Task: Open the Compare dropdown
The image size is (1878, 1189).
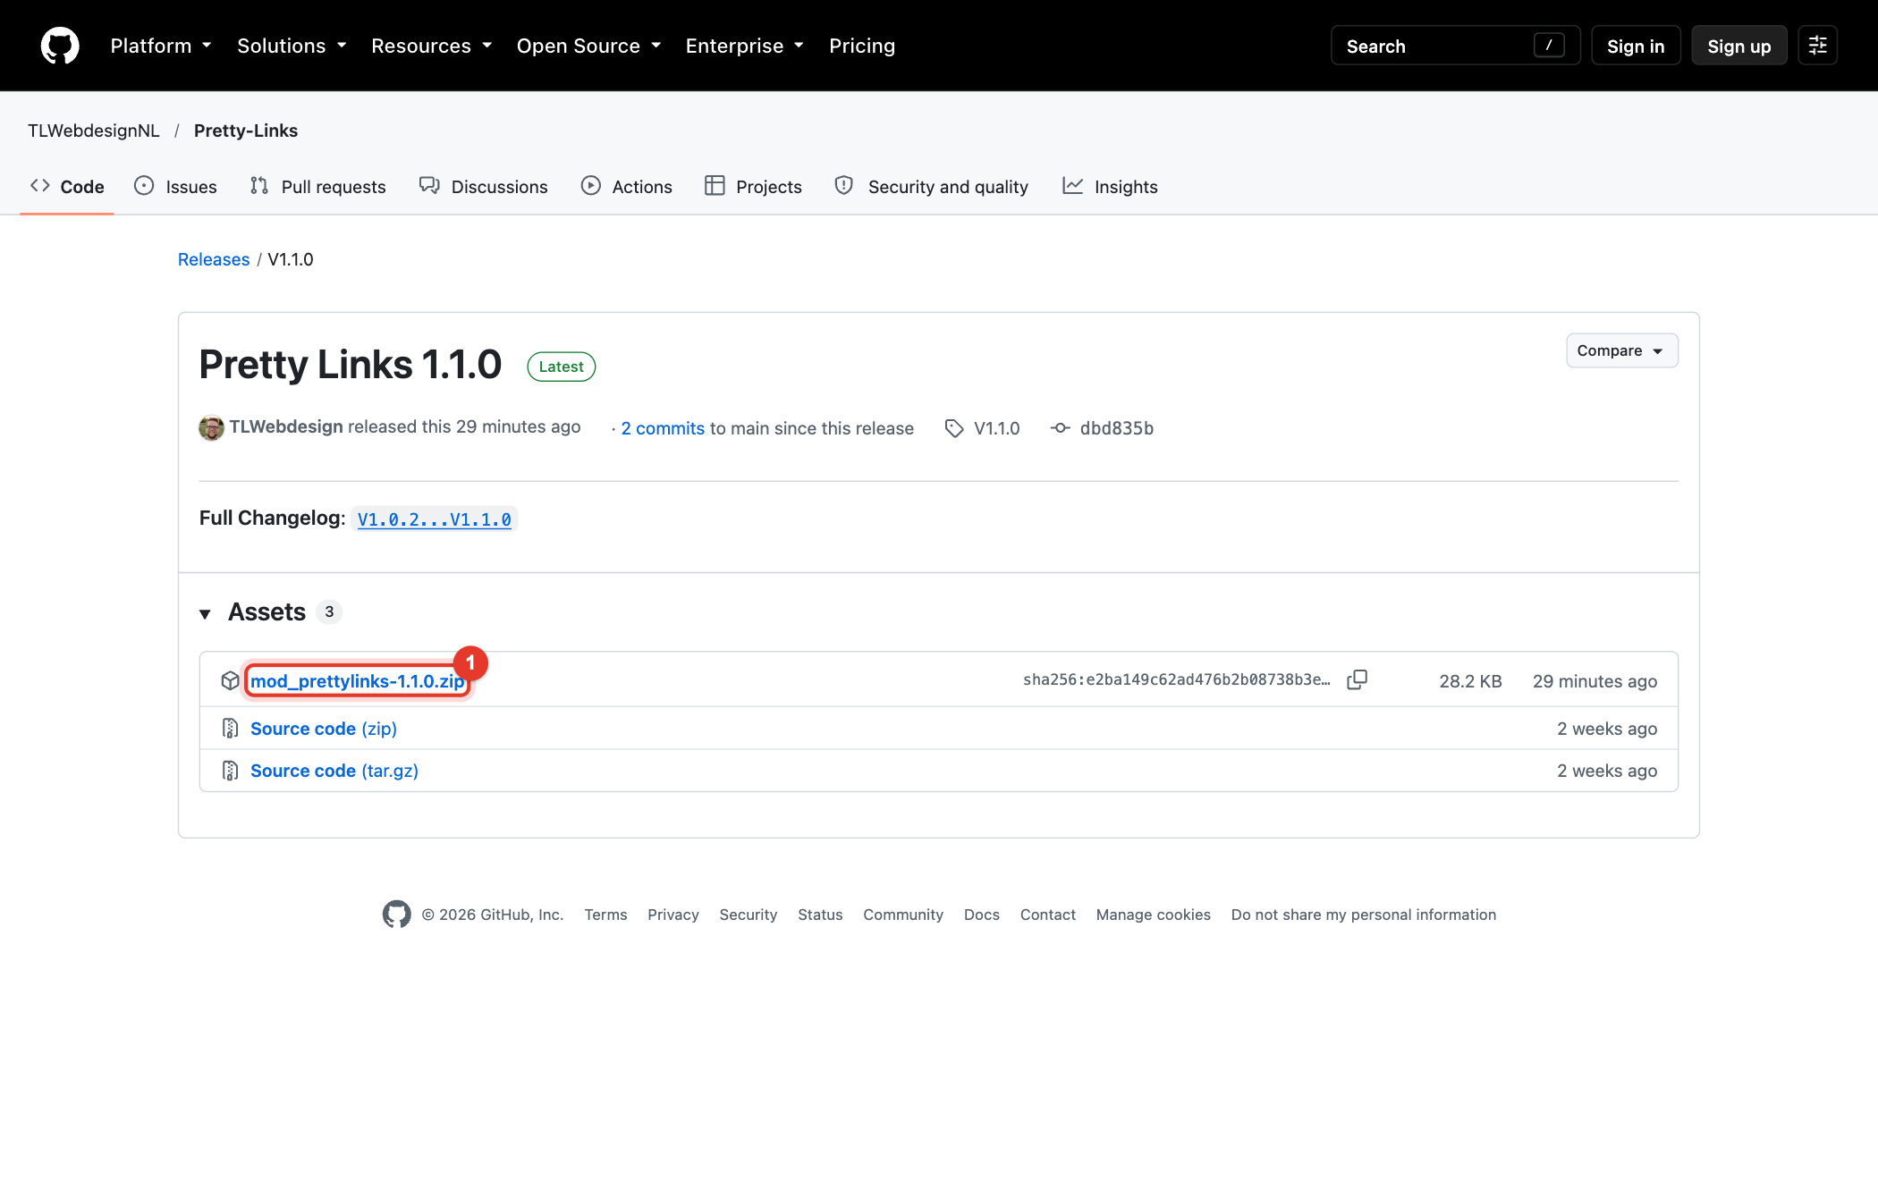Action: coord(1621,350)
